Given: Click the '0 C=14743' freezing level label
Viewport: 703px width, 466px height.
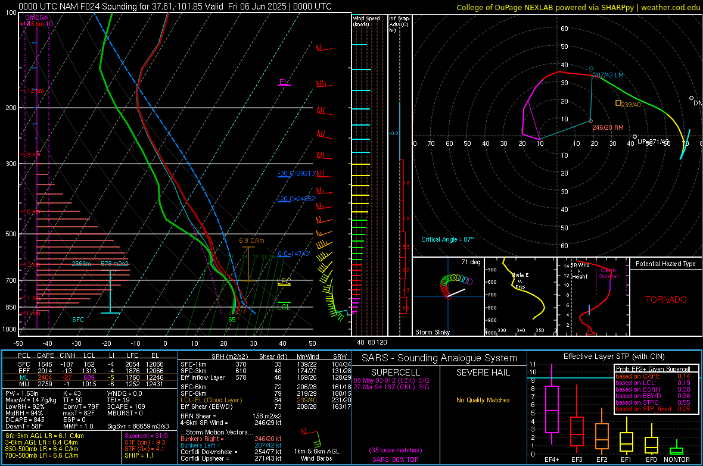Looking at the screenshot, I should (x=294, y=254).
